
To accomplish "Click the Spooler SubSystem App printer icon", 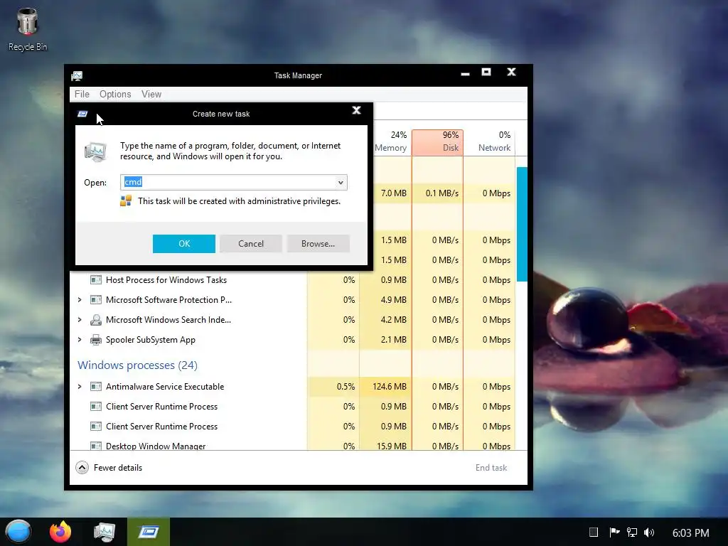I will point(96,340).
